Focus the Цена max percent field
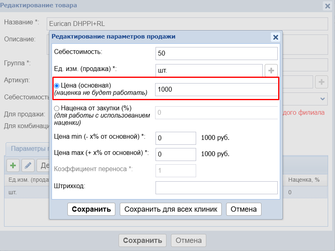This screenshot has width=335, height=251. [175, 154]
